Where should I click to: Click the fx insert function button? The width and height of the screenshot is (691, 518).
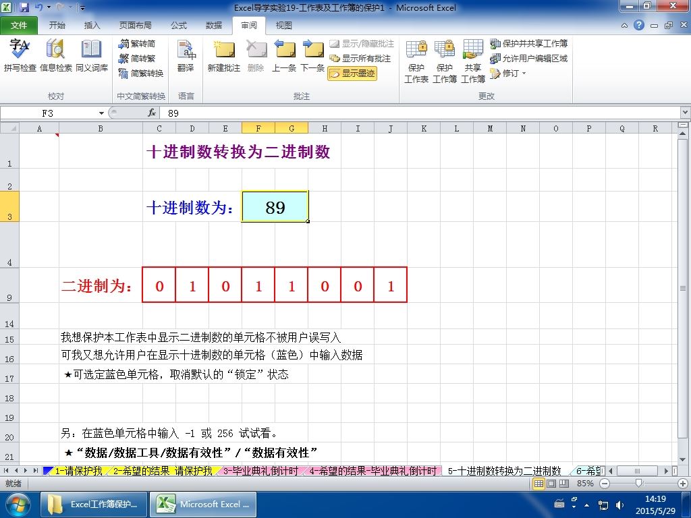(152, 113)
